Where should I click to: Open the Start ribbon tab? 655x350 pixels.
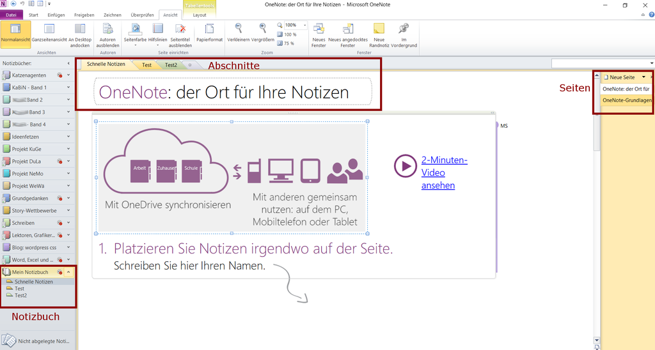[33, 15]
